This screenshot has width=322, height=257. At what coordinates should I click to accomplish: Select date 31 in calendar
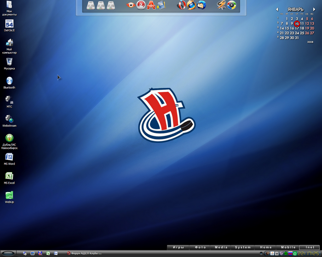tap(297, 38)
